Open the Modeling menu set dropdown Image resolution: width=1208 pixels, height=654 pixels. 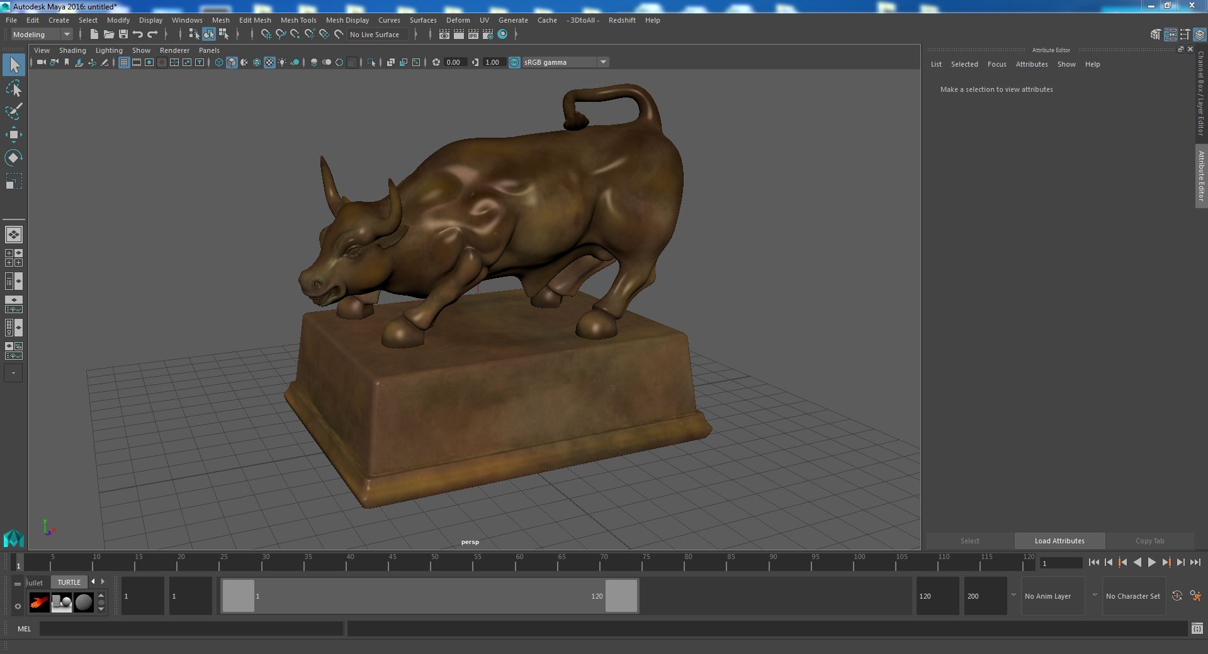[42, 35]
